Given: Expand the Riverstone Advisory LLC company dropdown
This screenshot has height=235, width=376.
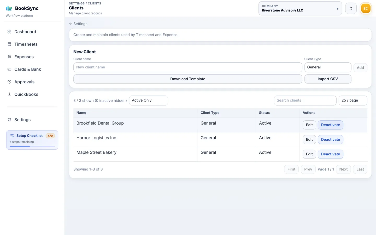Looking at the screenshot, I should [300, 8].
